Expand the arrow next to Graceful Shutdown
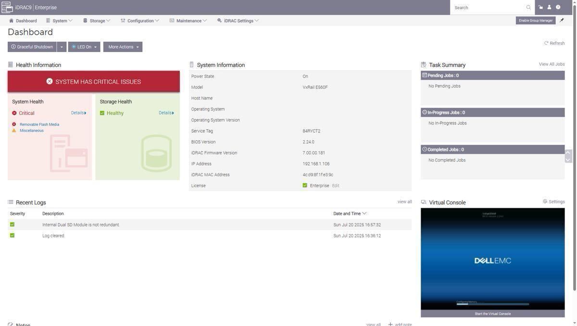The height and width of the screenshot is (326, 577). pyautogui.click(x=62, y=47)
